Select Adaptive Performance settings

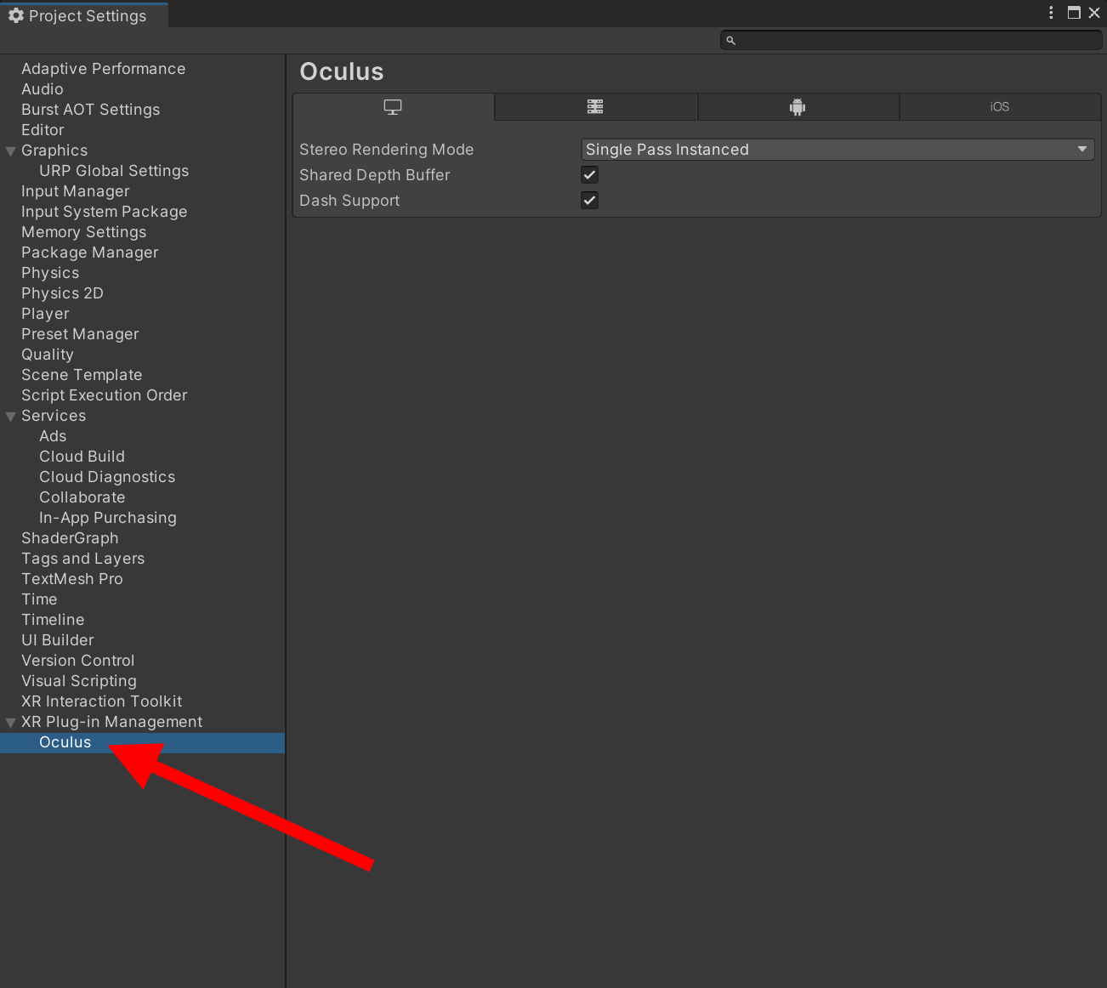(103, 69)
